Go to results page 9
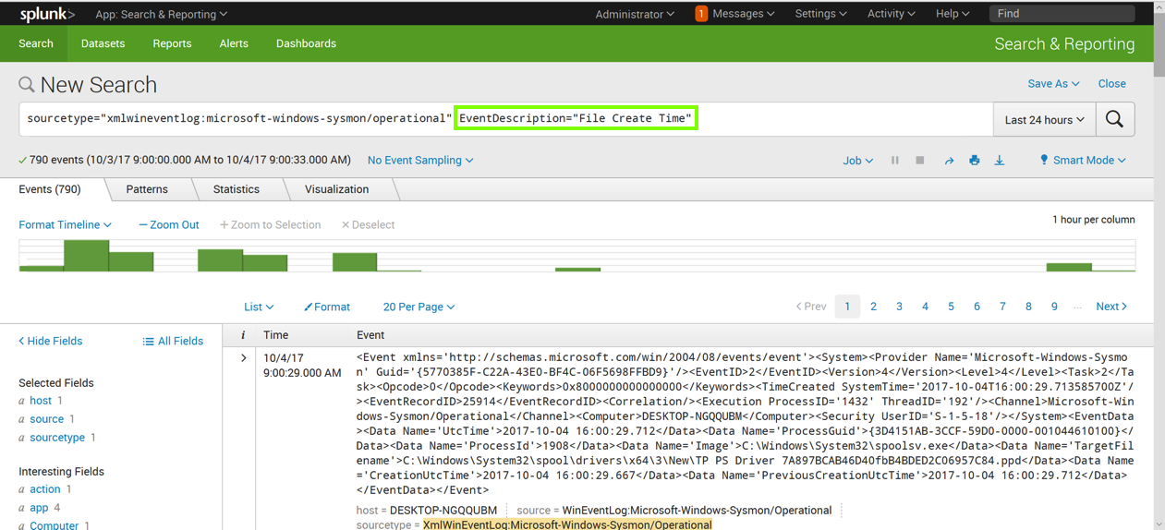This screenshot has width=1165, height=530. [x=1054, y=307]
